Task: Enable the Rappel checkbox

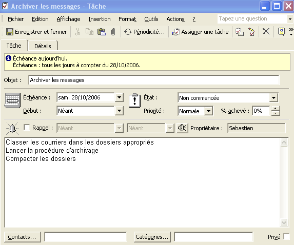Action: pyautogui.click(x=27, y=128)
